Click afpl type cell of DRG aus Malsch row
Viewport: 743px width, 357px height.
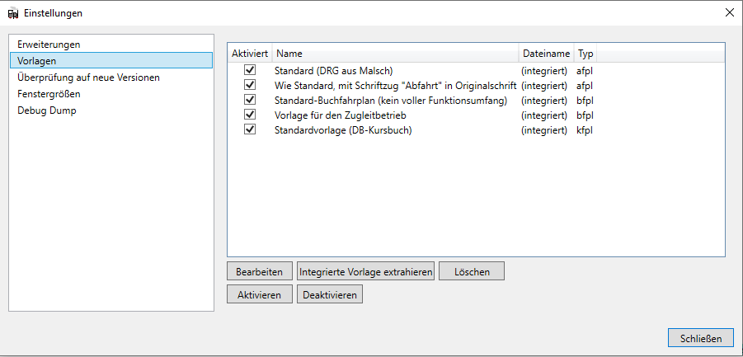[585, 72]
